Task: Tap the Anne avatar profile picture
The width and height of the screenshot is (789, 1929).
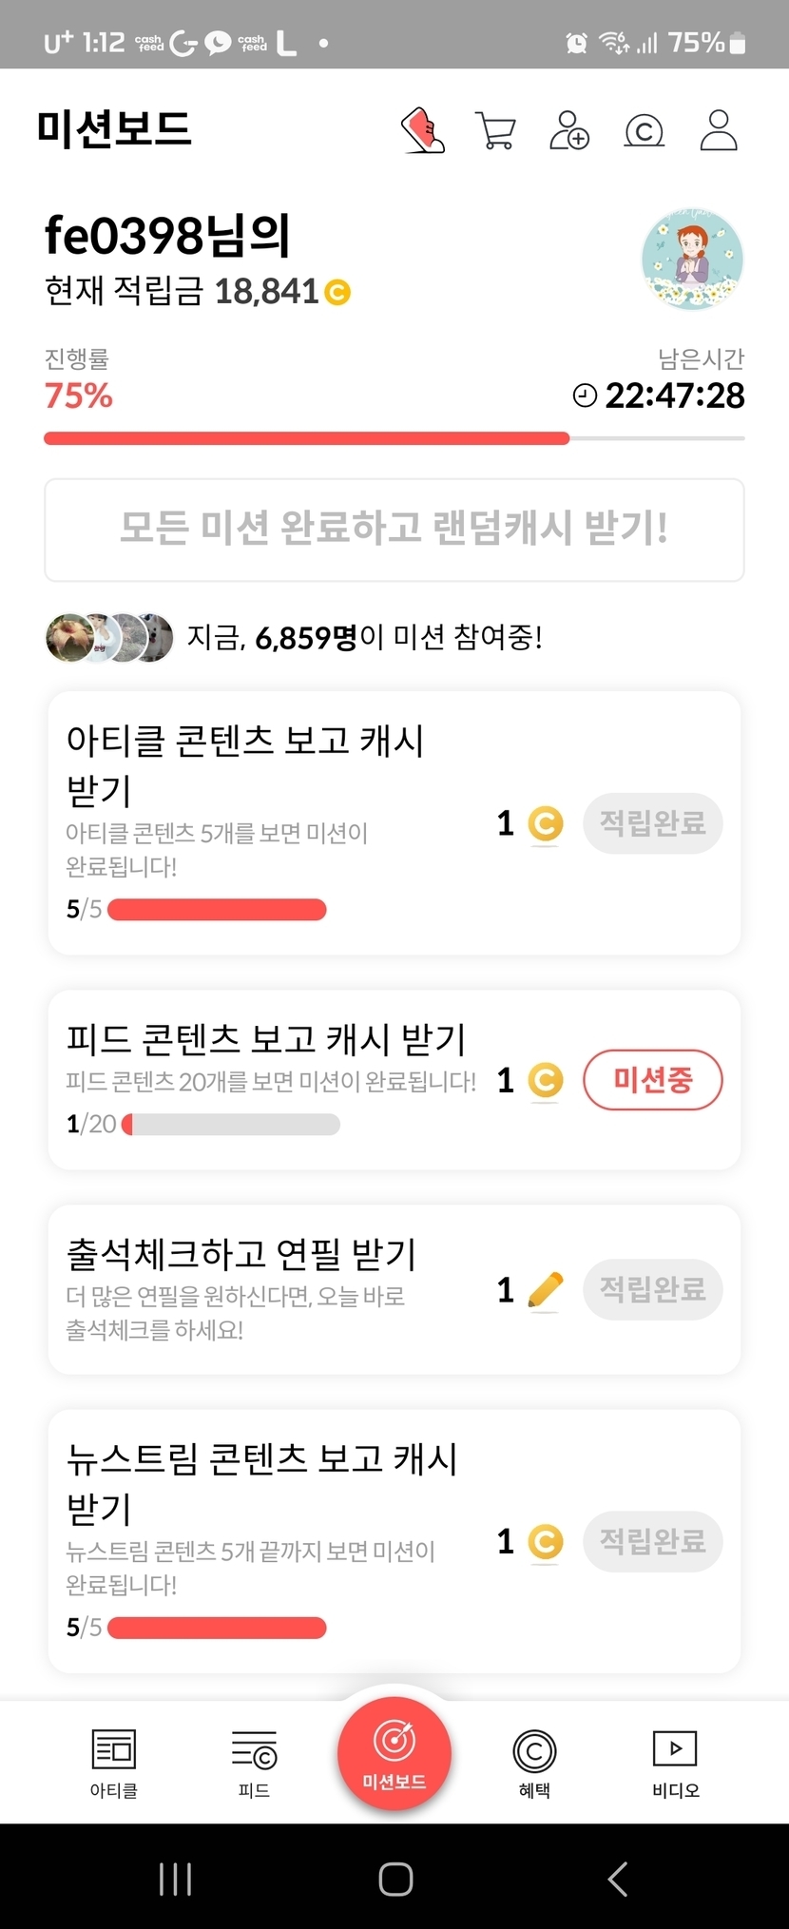Action: (x=692, y=260)
